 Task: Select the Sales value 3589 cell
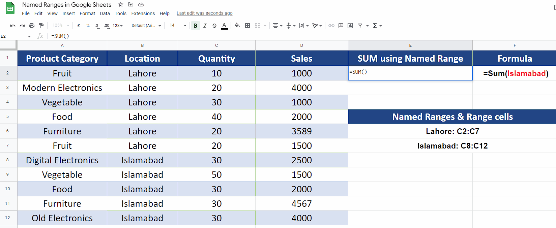(302, 131)
